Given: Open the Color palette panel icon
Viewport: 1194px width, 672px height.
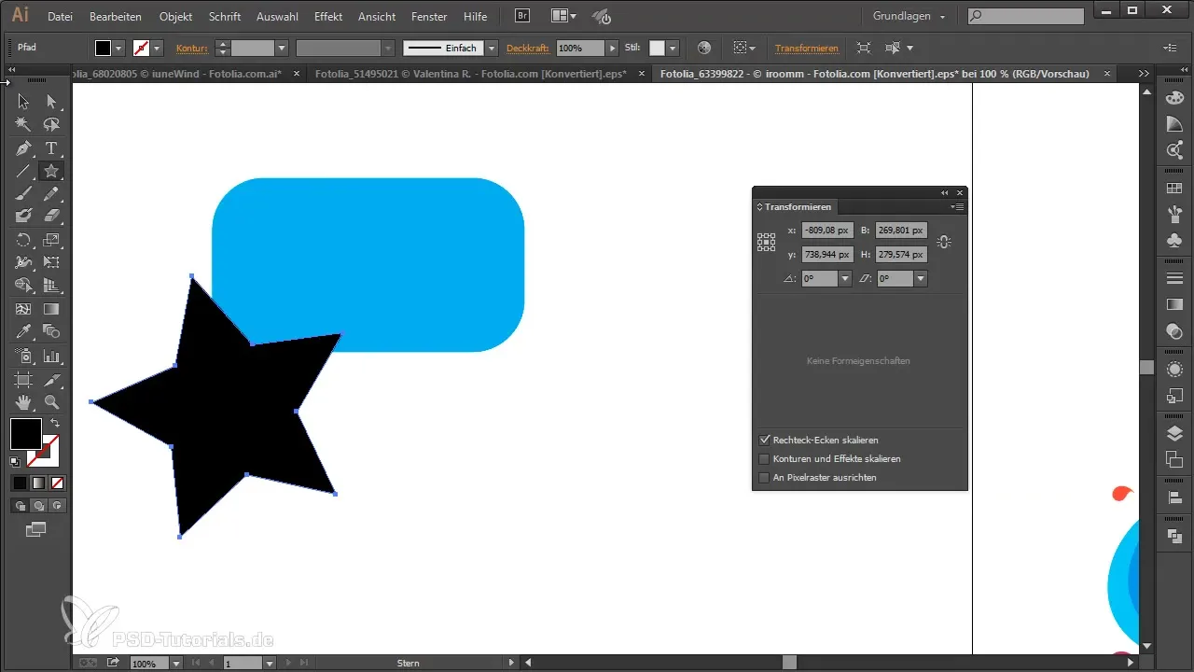Looking at the screenshot, I should click(x=1174, y=98).
